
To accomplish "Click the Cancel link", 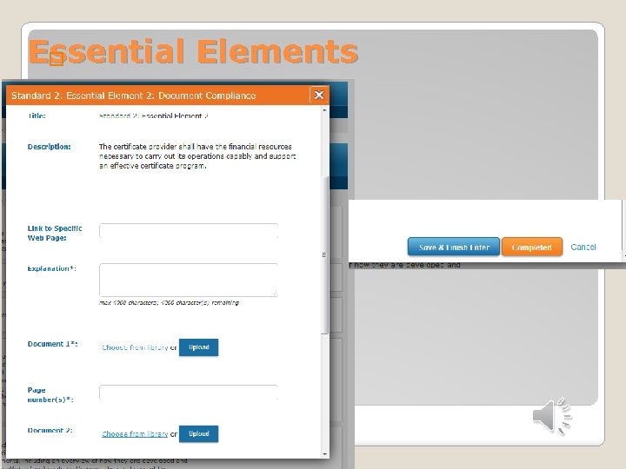I will coord(583,247).
